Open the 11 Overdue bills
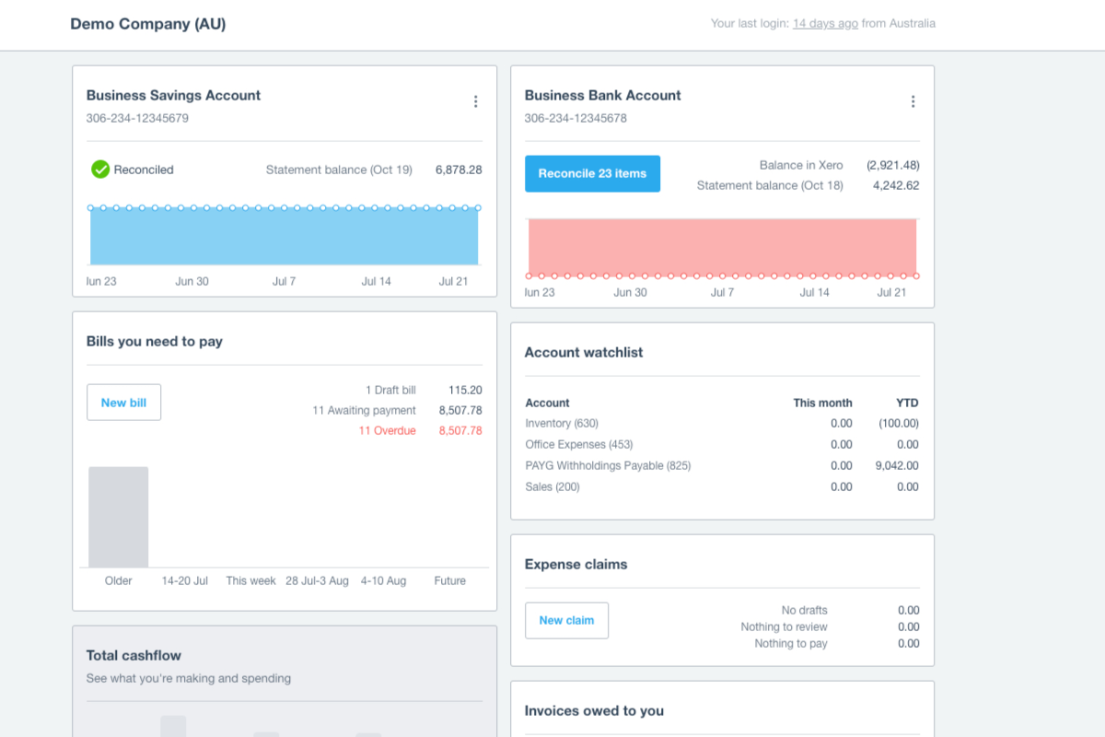The image size is (1105, 737). [387, 430]
